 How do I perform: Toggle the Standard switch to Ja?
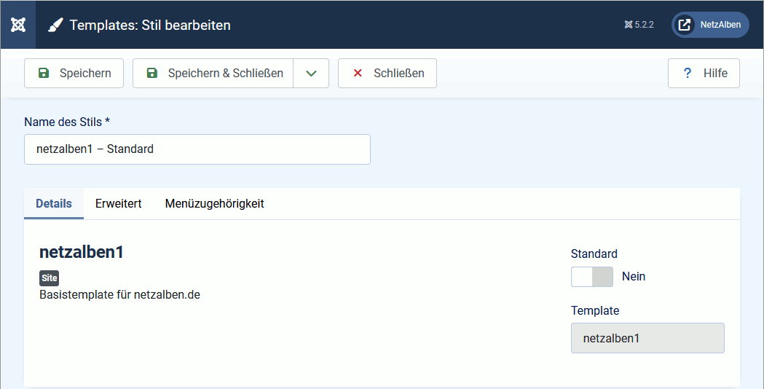pos(592,277)
